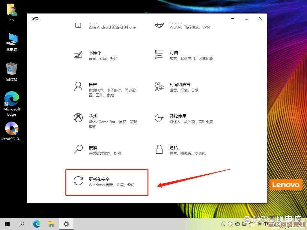Click the partially visible Android and iPhone phone setting

coord(112,26)
